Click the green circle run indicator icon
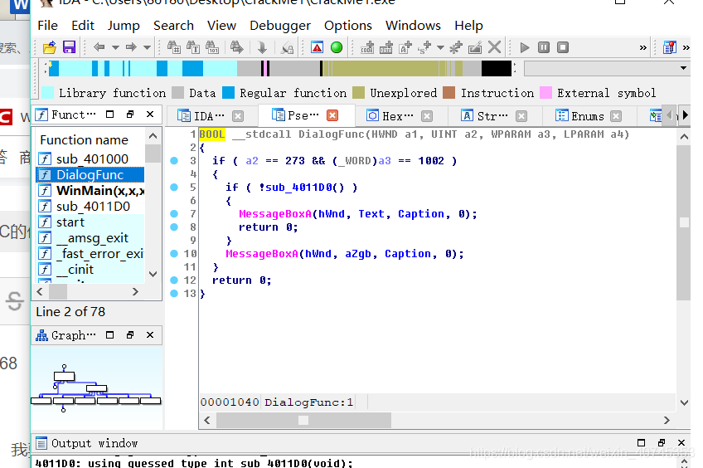Image resolution: width=703 pixels, height=468 pixels. pos(337,47)
